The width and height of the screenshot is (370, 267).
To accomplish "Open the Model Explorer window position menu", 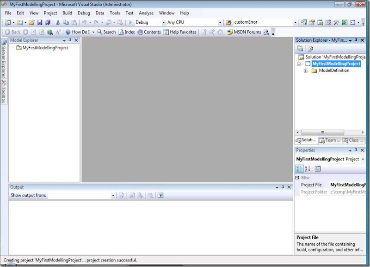I will coord(64,40).
